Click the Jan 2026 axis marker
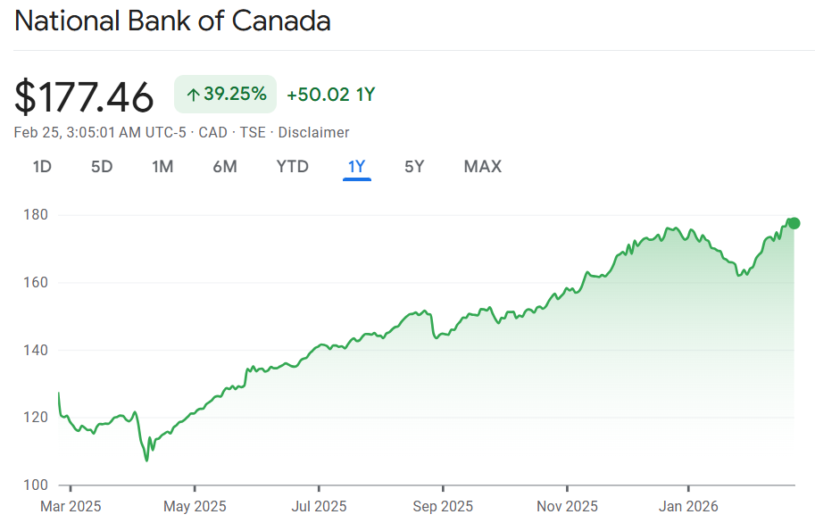Screen dimensions: 815x531 coord(689,506)
